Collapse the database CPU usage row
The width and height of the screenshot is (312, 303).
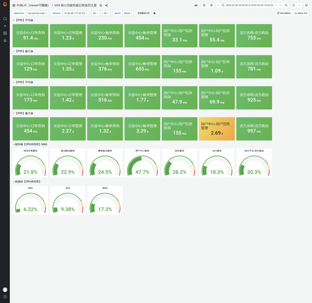tap(27, 182)
